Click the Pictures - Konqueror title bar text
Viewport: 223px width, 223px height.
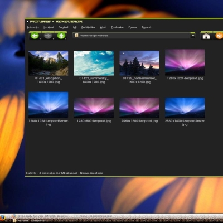56,22
